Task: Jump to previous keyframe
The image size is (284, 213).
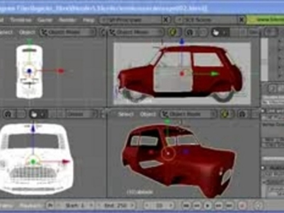Action: 197,206
